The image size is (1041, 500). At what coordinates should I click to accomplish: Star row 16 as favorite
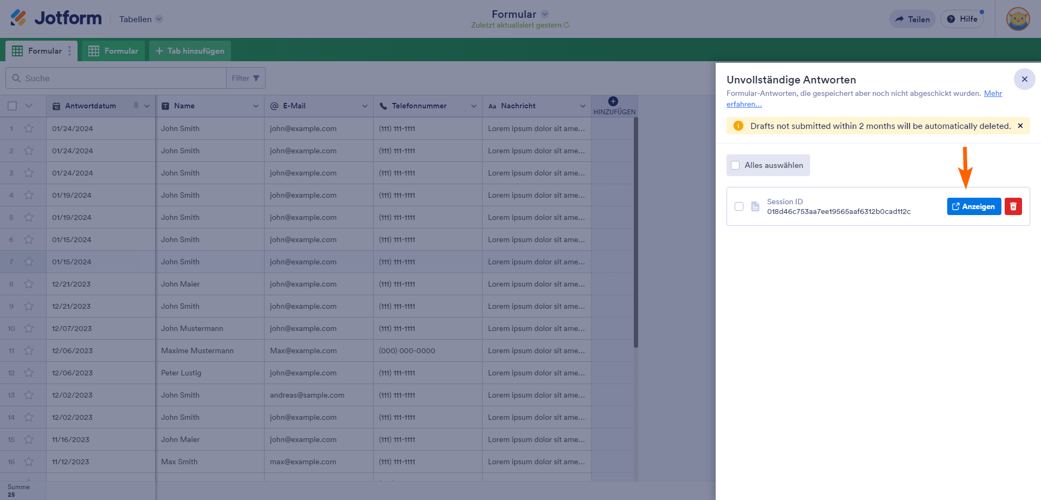pos(29,462)
